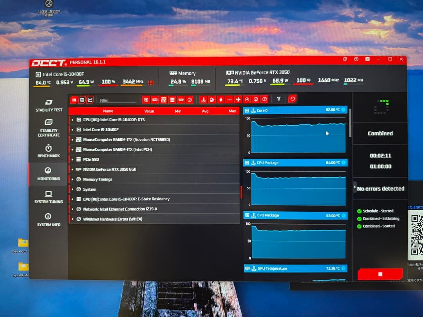Toggle the current sensors filter icon
The height and width of the screenshot is (317, 423).
coord(229,100)
